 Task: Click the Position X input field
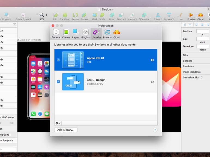point(203,31)
